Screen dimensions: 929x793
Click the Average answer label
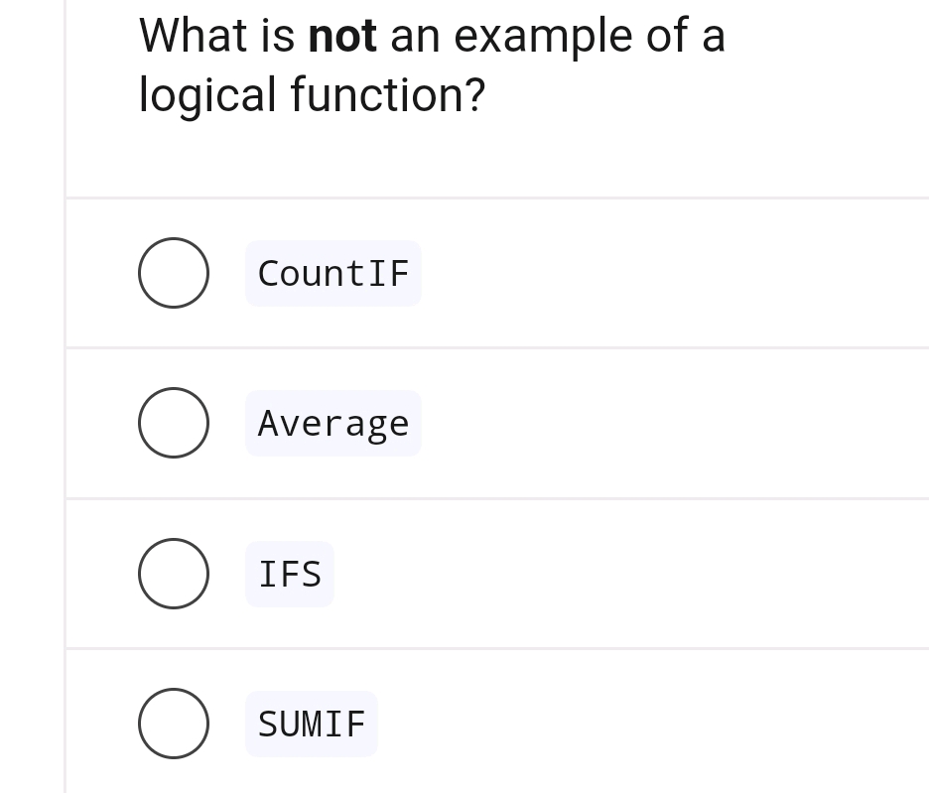click(x=333, y=424)
